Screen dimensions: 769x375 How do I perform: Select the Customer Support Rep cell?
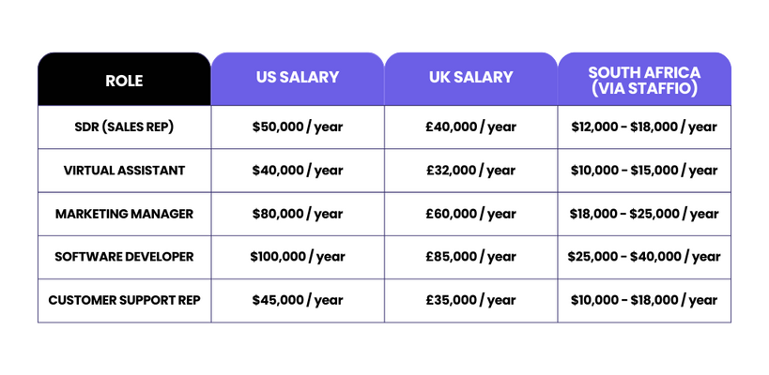point(124,301)
